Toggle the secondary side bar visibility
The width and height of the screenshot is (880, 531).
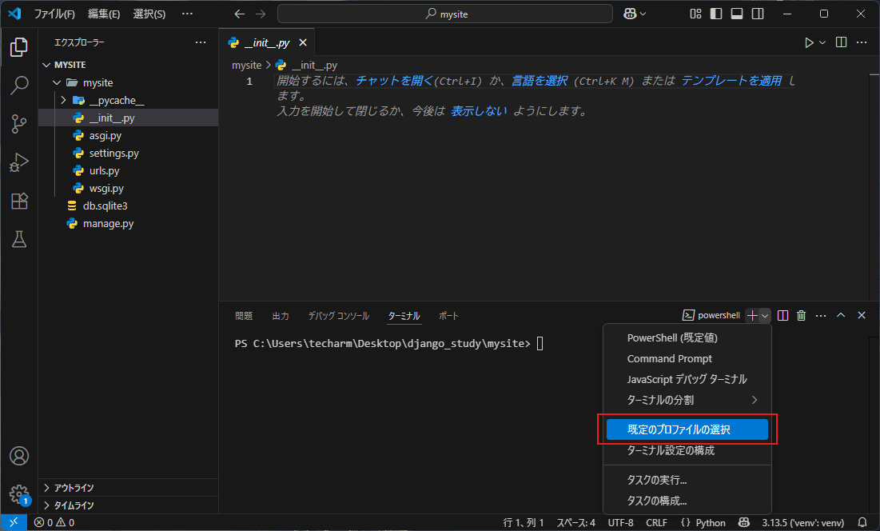click(758, 14)
